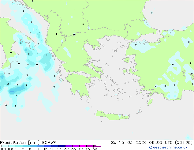Image resolution: width=194 pixels, height=150 pixels.
Task: Click the 0.5–1 mm legend color swatch
Action: pyautogui.click(x=12, y=146)
